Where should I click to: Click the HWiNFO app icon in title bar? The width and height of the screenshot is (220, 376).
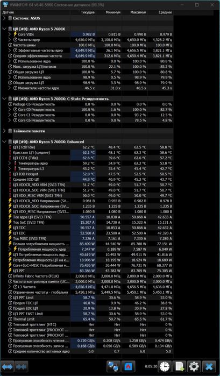coord(4,5)
